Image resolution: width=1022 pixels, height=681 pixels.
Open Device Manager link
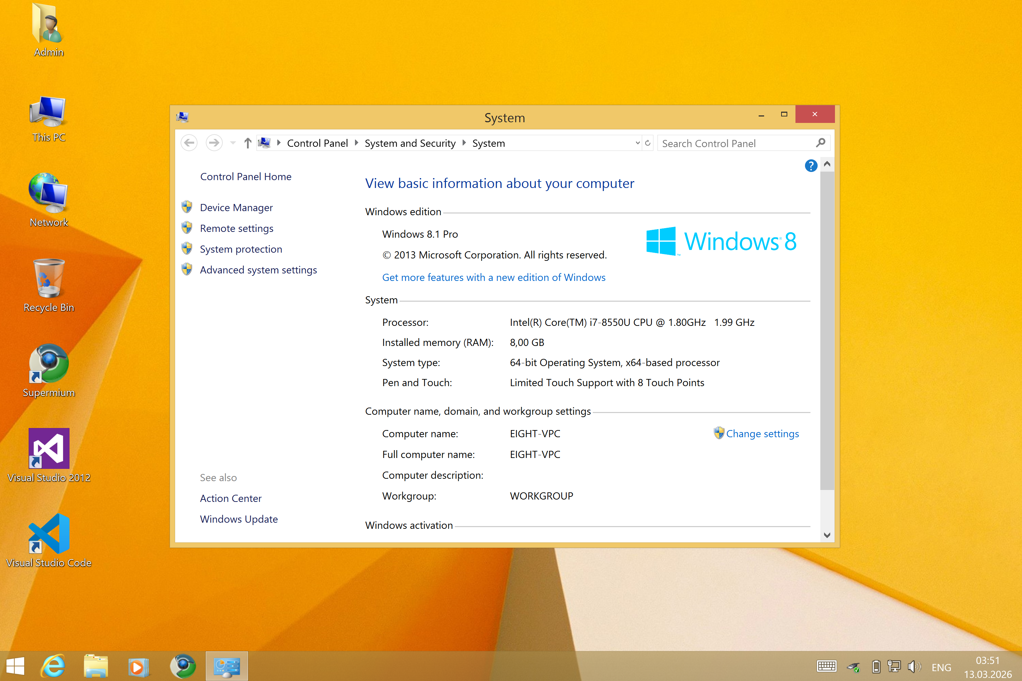[x=236, y=208]
